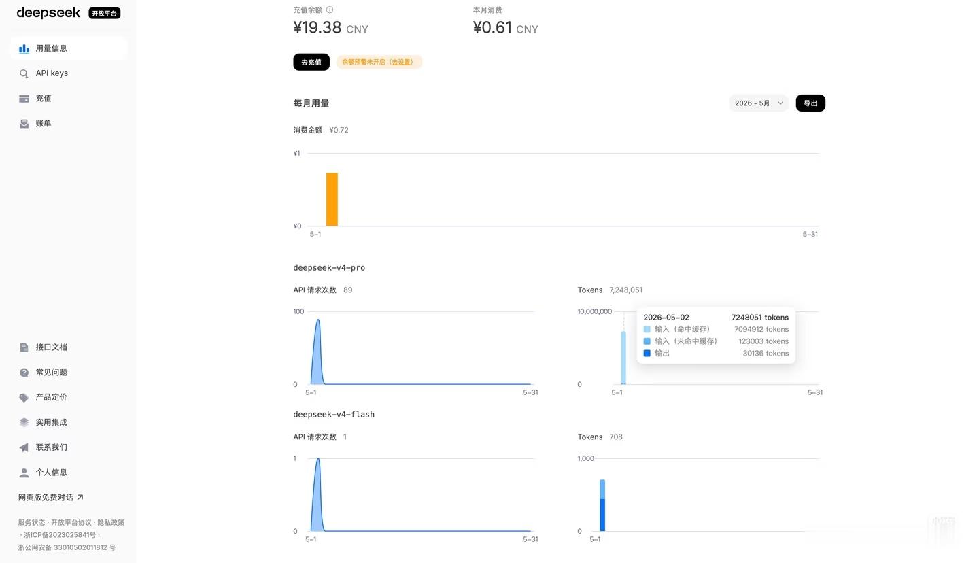Click the info icon beside 充值余额
979x563 pixels.
[x=330, y=10]
